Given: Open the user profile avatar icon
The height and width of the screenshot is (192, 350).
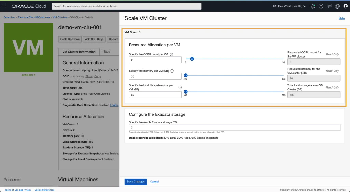Looking at the screenshot, I should [345, 6].
